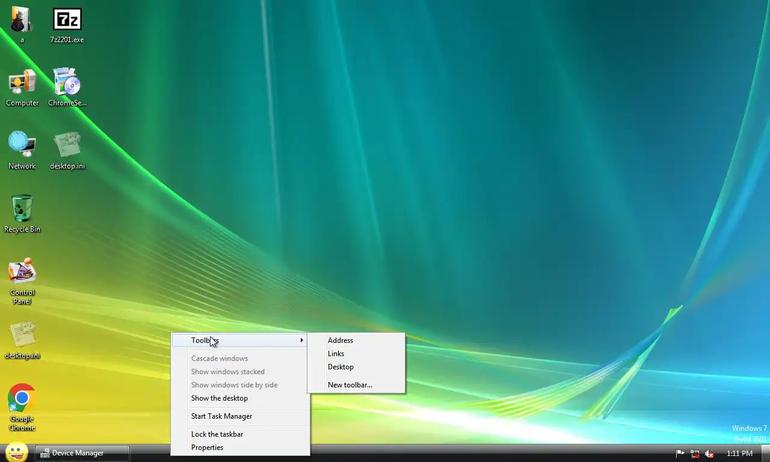Select the Google Chrome desktop icon
770x462 pixels.
(22, 408)
